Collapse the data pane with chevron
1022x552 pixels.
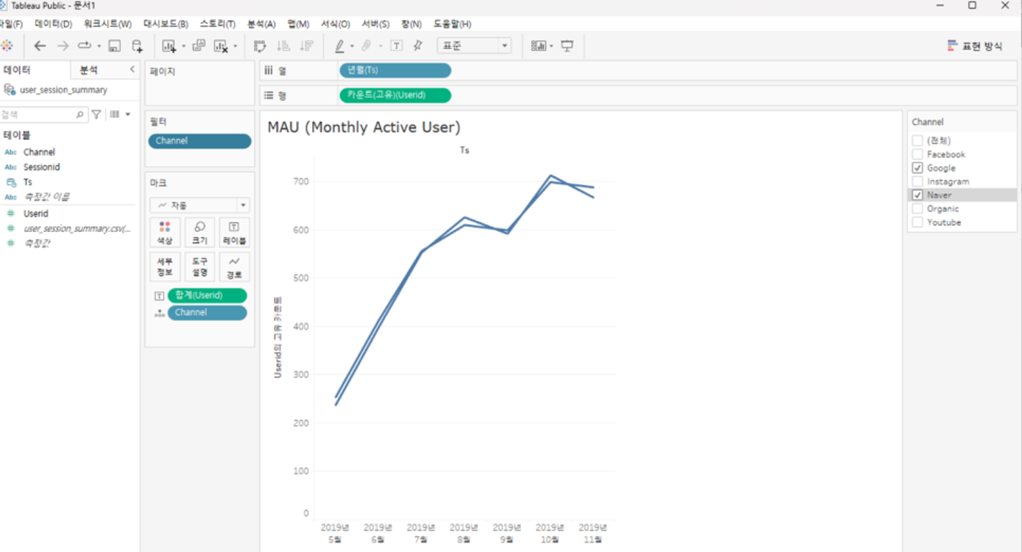tap(132, 69)
